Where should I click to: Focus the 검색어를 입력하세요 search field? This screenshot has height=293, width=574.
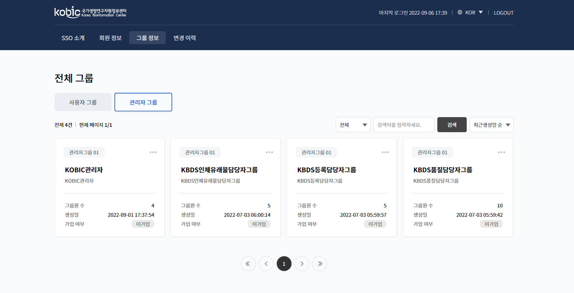(404, 125)
